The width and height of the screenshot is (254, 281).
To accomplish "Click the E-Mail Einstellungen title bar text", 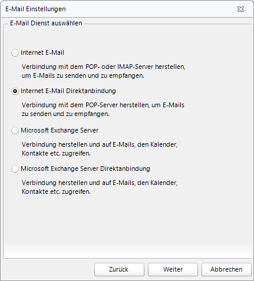I will pyautogui.click(x=35, y=9).
